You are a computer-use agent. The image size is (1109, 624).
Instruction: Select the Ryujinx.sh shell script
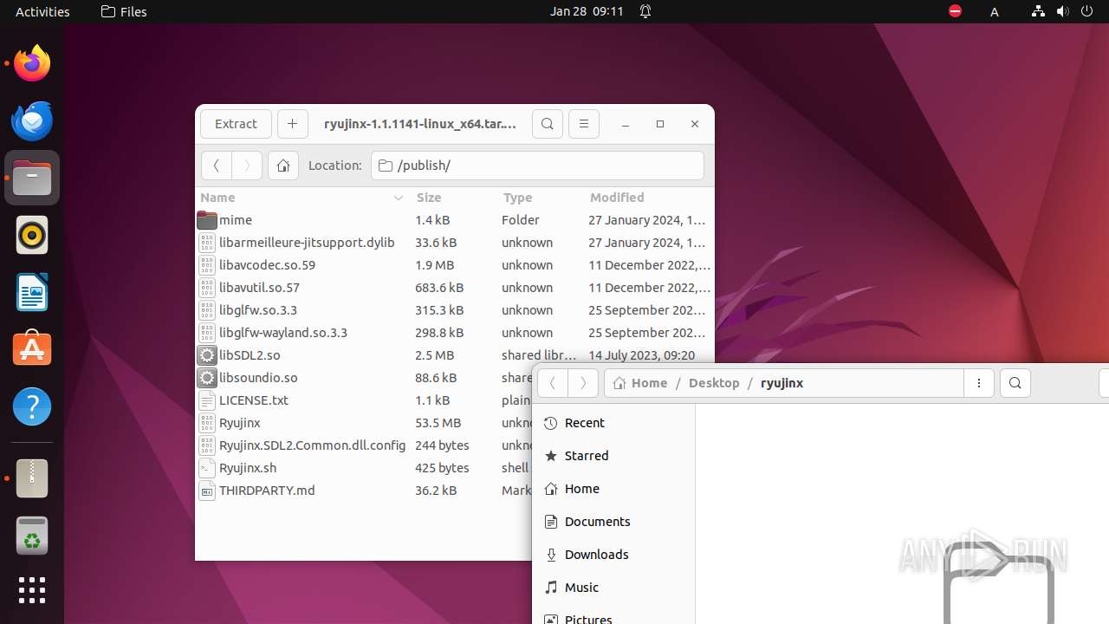coord(364,468)
